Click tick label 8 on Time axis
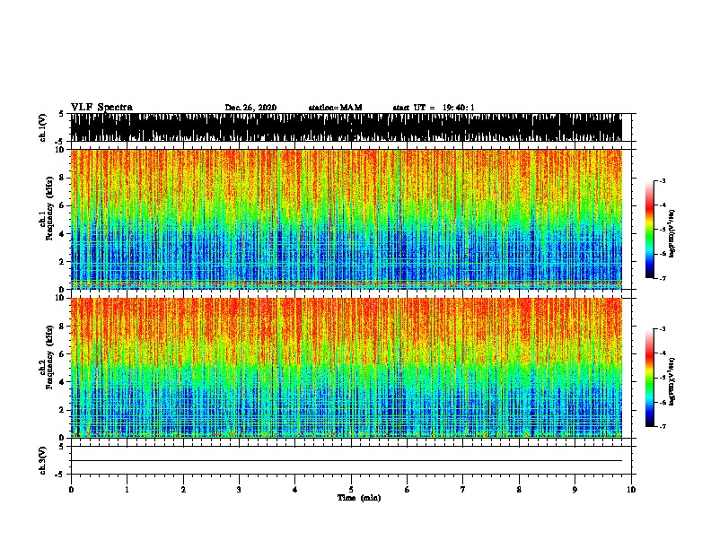The height and width of the screenshot is (549, 711). (x=519, y=490)
